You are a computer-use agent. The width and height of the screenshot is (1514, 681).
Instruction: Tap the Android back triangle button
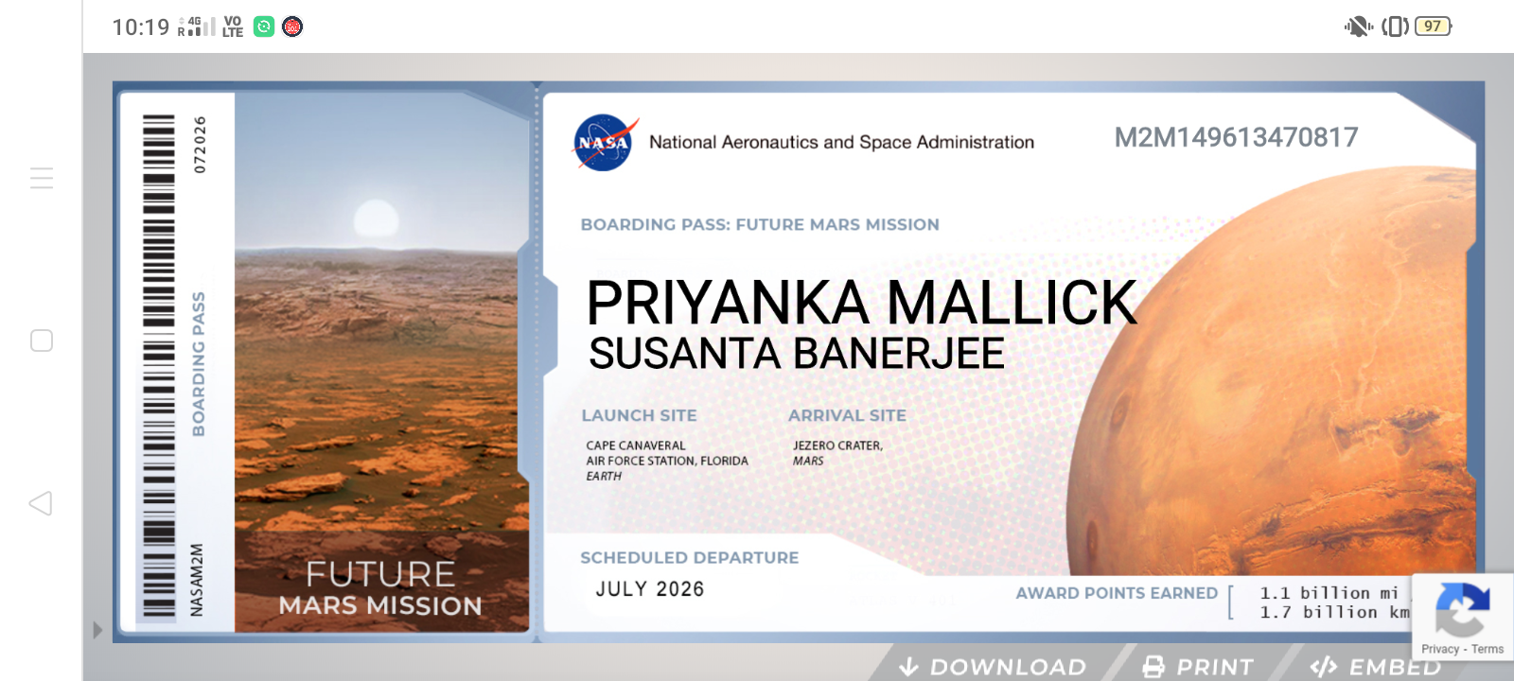41,503
